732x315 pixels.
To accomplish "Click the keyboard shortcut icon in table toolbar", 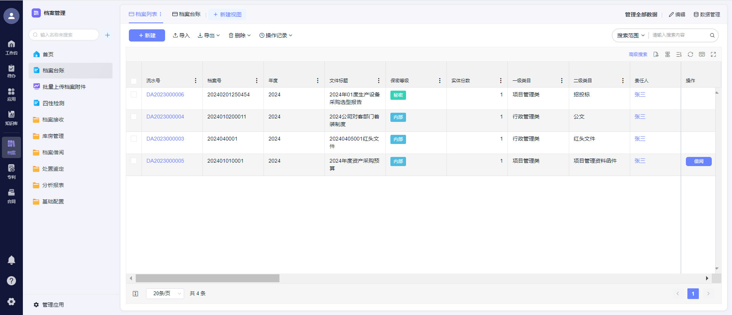I will tap(701, 54).
